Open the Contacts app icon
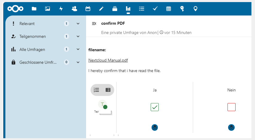 tap(74, 9)
